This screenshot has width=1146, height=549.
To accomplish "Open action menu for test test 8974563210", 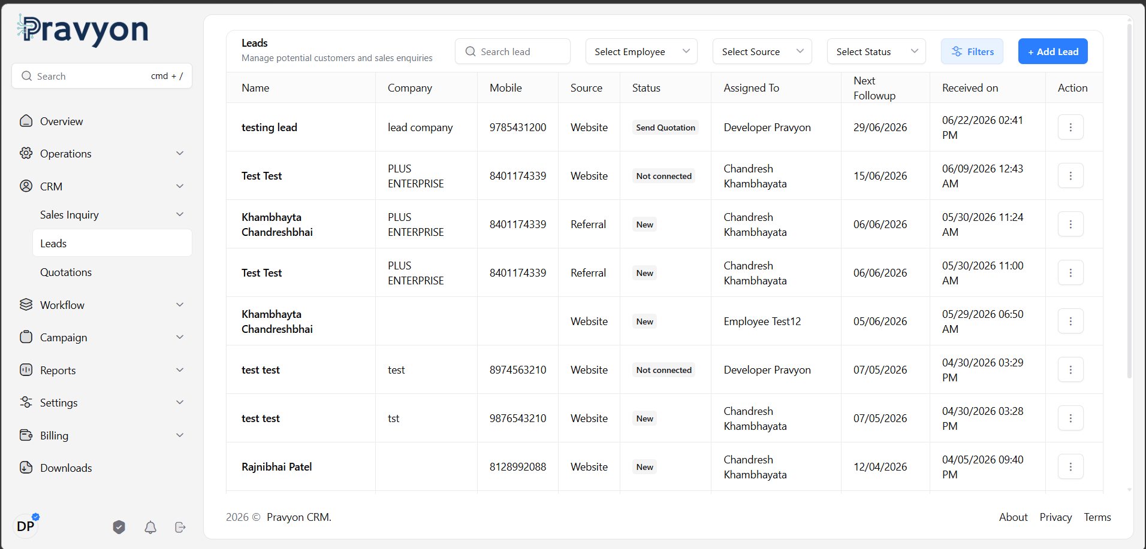I will pos(1070,369).
